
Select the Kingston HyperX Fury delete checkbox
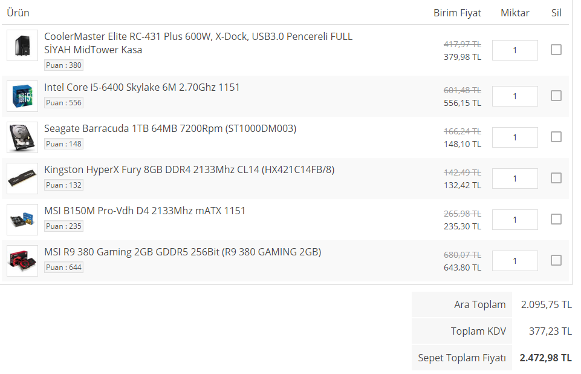(x=556, y=178)
